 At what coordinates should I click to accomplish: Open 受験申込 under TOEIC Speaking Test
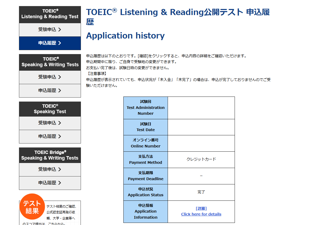click(x=50, y=123)
